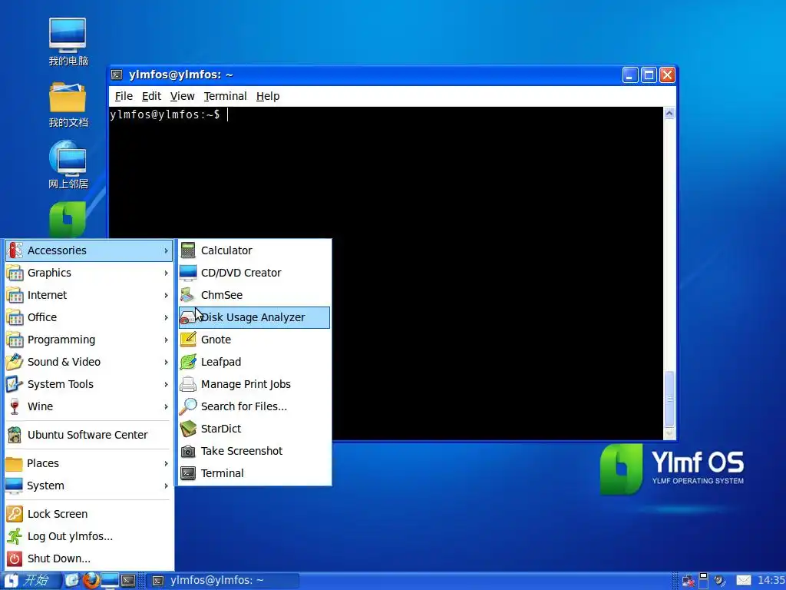The width and height of the screenshot is (786, 590).
Task: Click the show-desktop monitor icon on taskbar
Action: (110, 581)
